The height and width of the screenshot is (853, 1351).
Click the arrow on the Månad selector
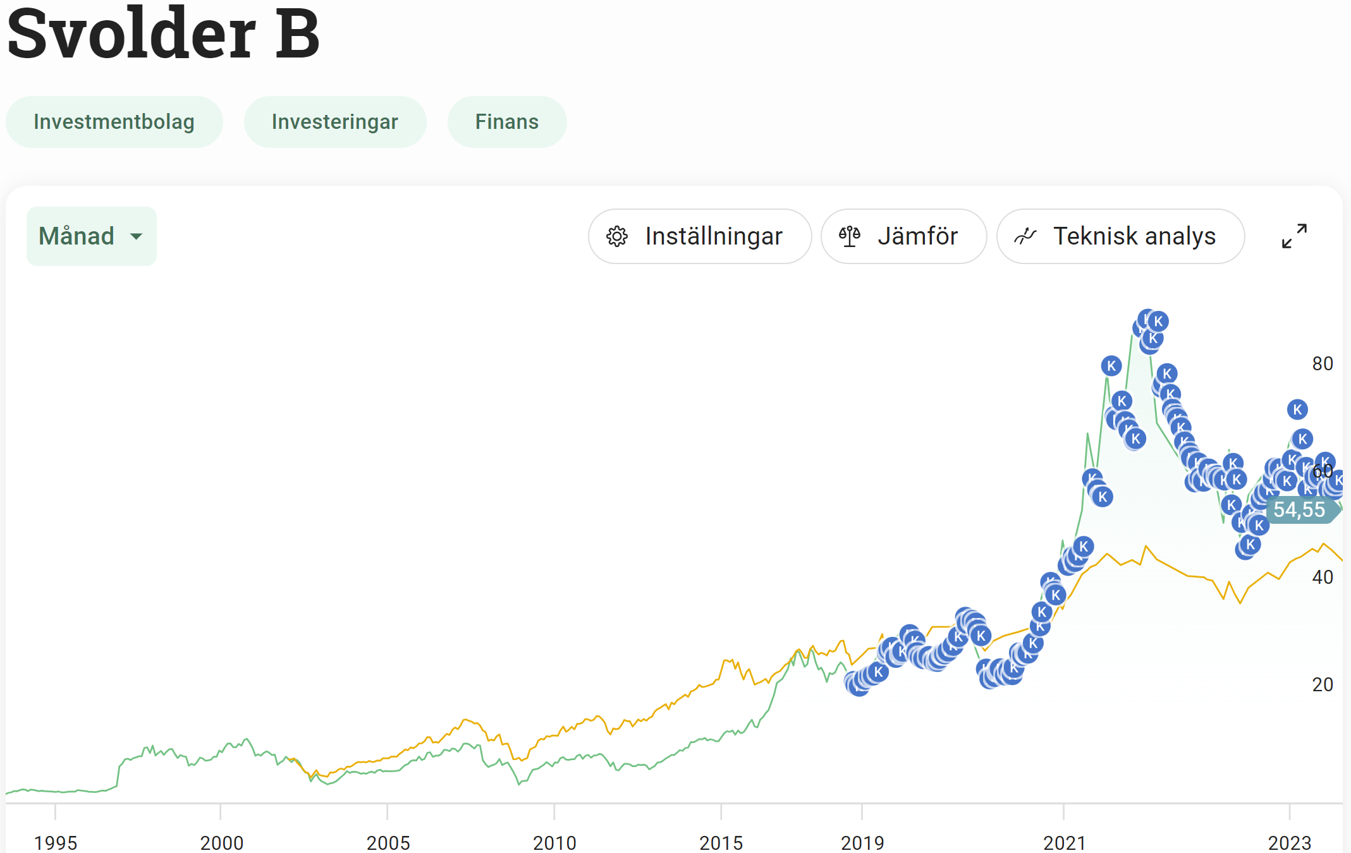coord(136,236)
